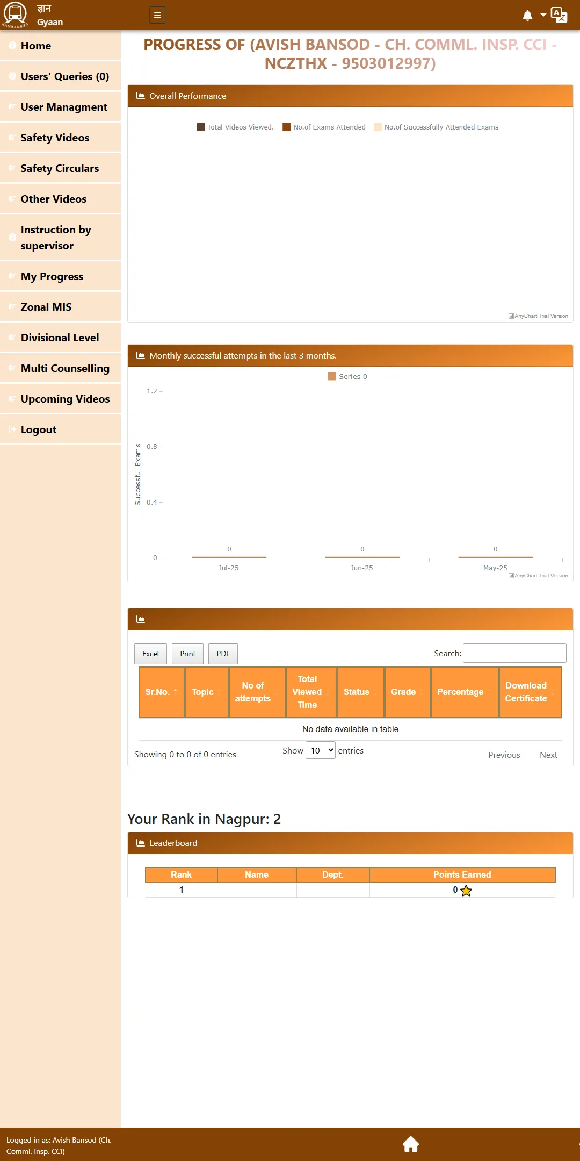Viewport: 580px width, 1161px height.
Task: Open the notification bell
Action: click(x=528, y=16)
